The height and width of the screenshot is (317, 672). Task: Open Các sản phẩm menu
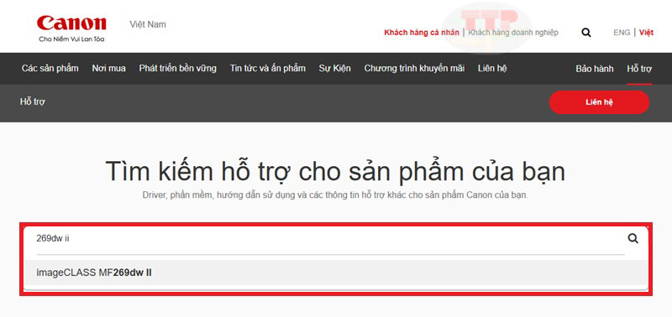tap(50, 69)
